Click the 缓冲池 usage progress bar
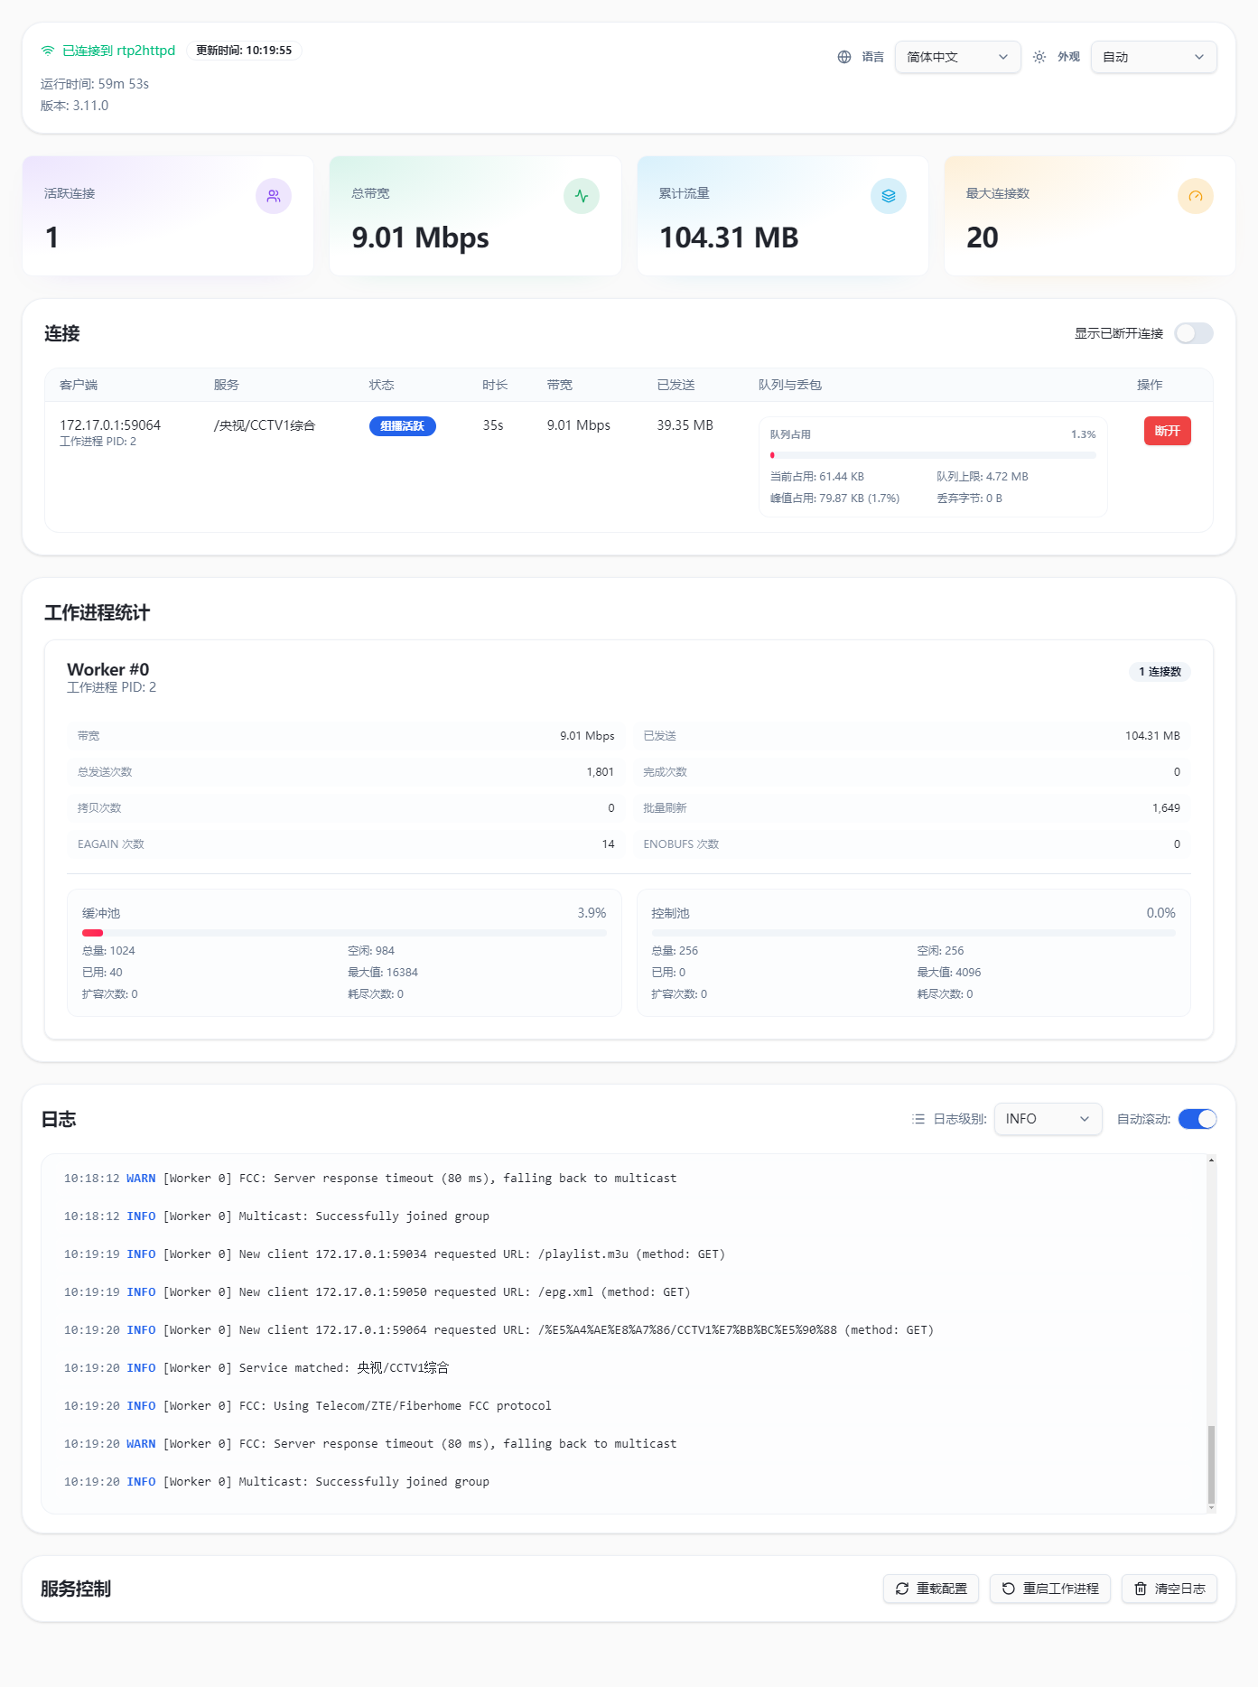The width and height of the screenshot is (1258, 1687). tap(344, 933)
